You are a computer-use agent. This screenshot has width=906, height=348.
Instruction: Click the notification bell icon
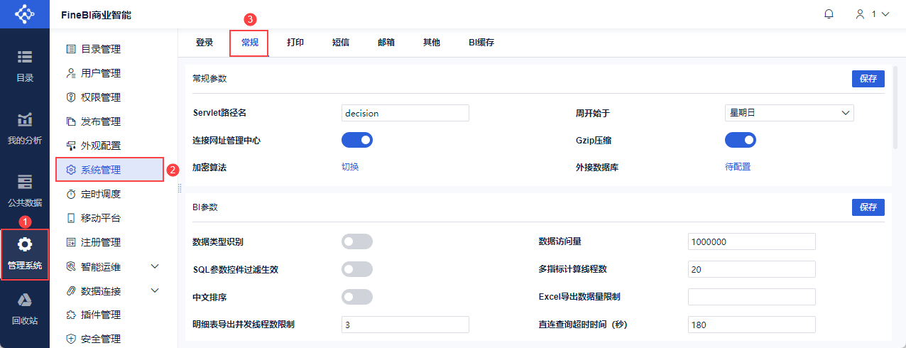(x=829, y=14)
